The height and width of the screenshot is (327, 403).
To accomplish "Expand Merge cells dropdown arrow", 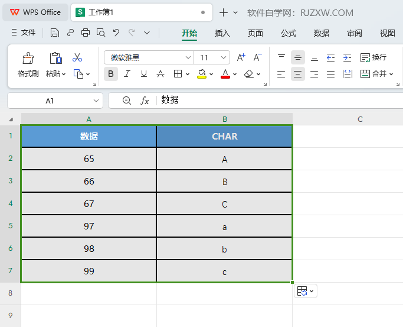I will coord(391,75).
